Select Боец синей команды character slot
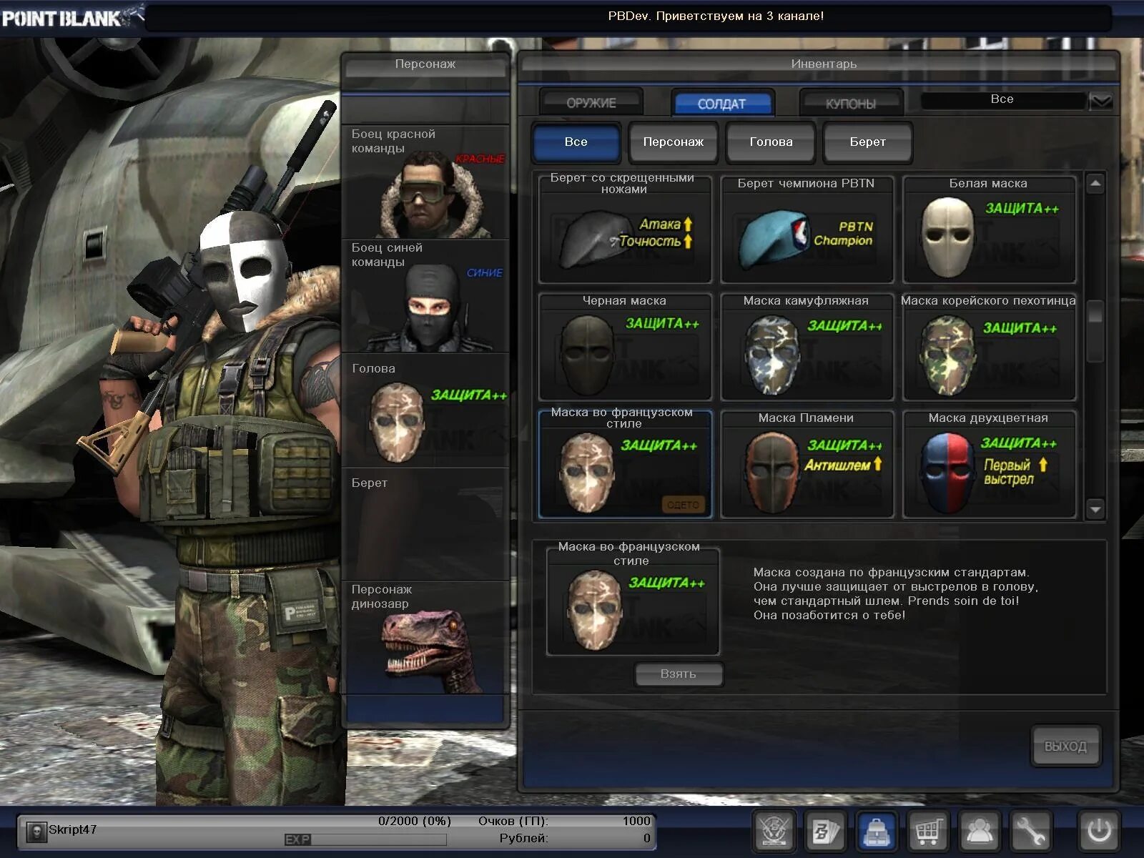 pos(426,296)
